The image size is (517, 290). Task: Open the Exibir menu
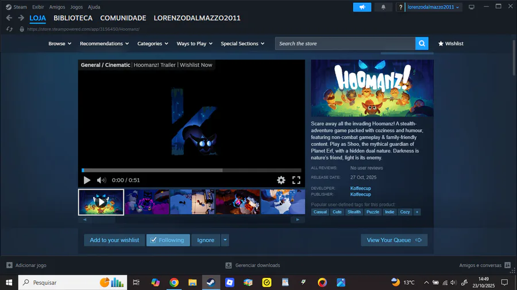pos(38,7)
